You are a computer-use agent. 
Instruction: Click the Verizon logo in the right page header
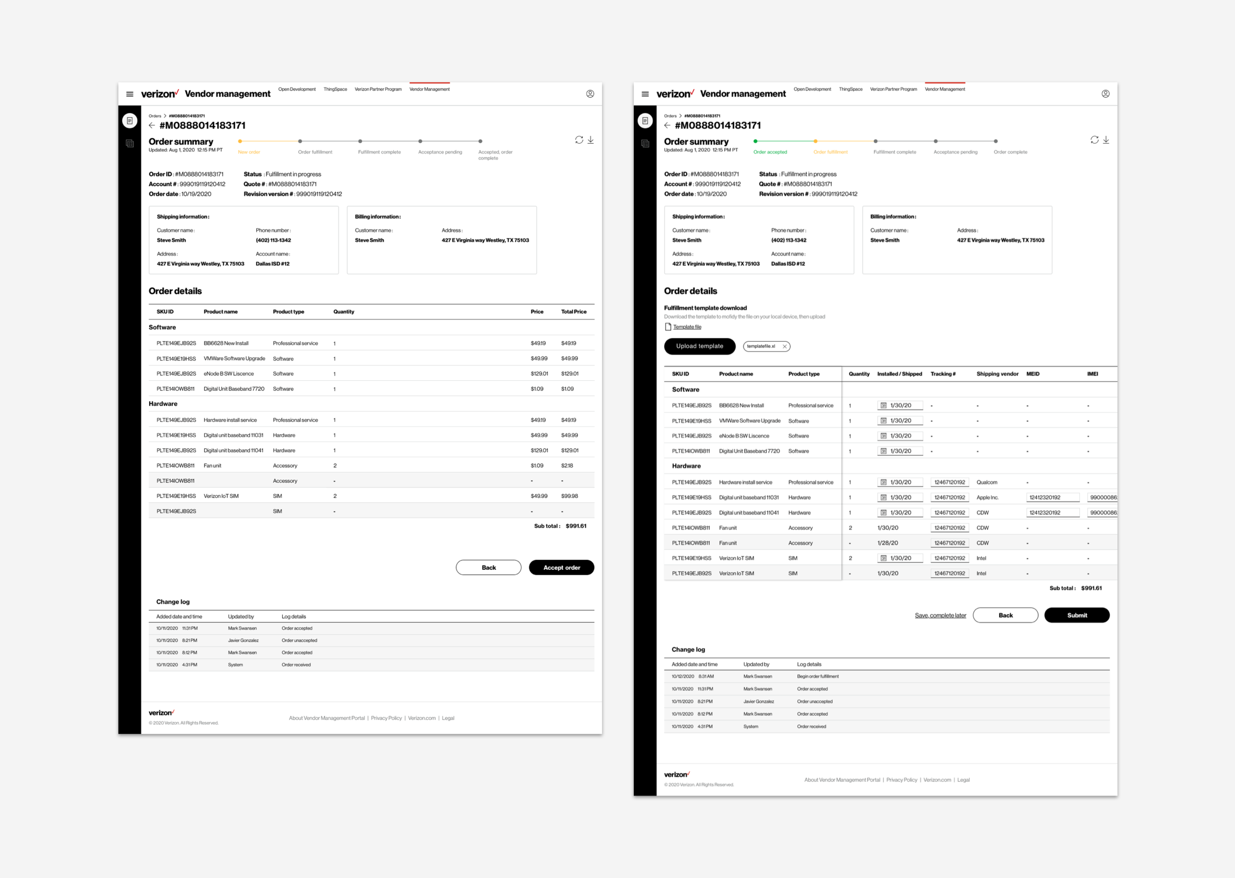coord(675,93)
